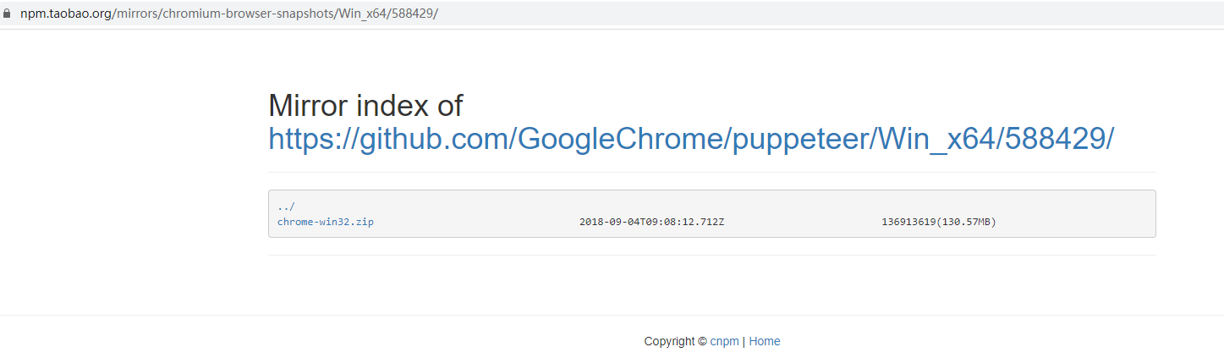Viewport: 1224px width, 358px height.
Task: Click the 136913619(130.57MB) file size text
Action: tap(938, 222)
